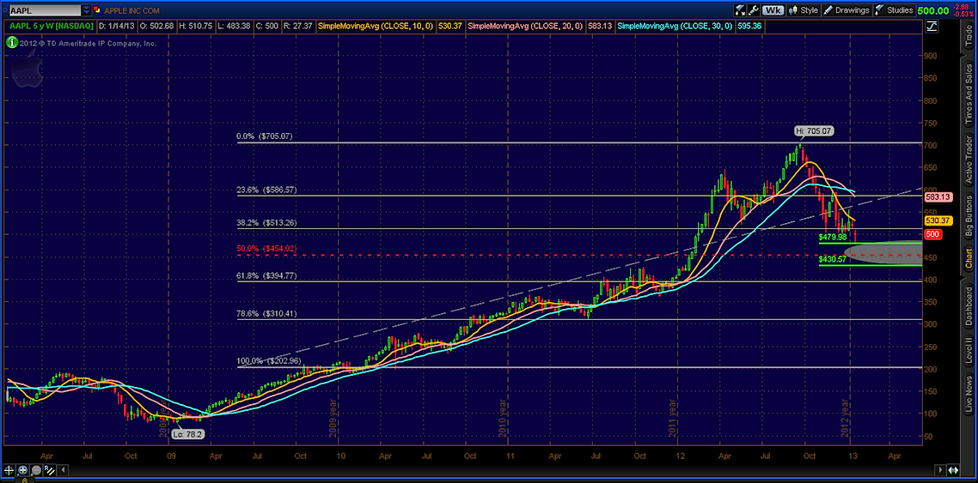Click the 50.0% ($454.02) Fibonacci label
Viewport: 978px width, 483px height.
click(266, 248)
